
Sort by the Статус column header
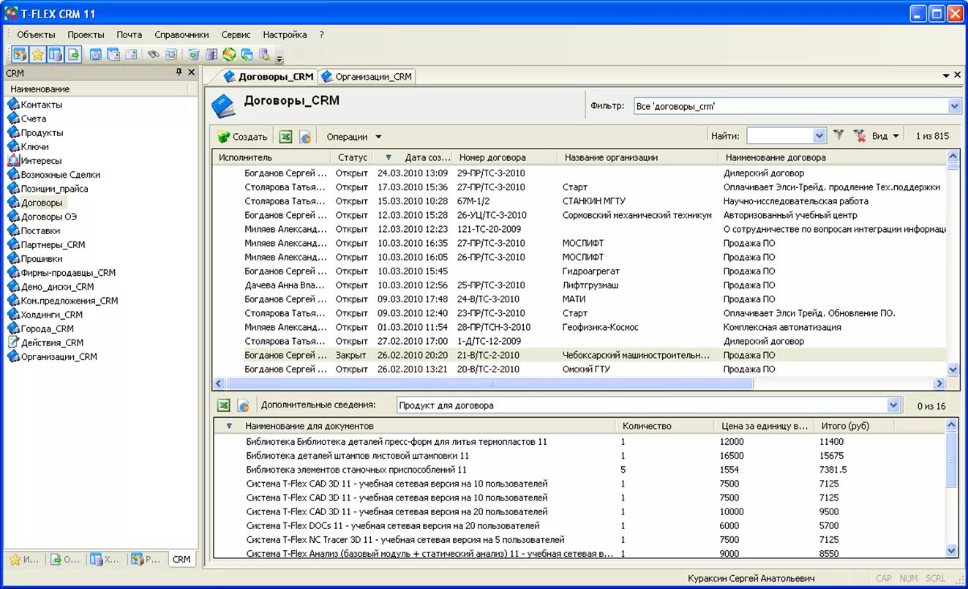(x=352, y=157)
